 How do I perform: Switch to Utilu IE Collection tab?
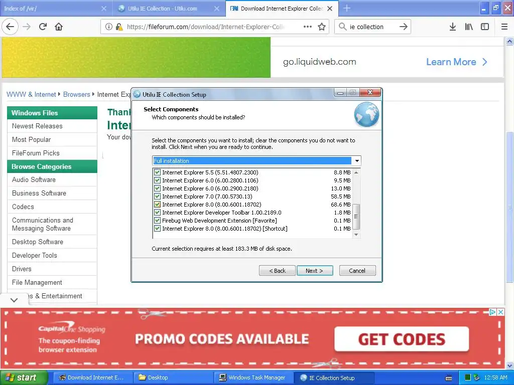(168, 9)
